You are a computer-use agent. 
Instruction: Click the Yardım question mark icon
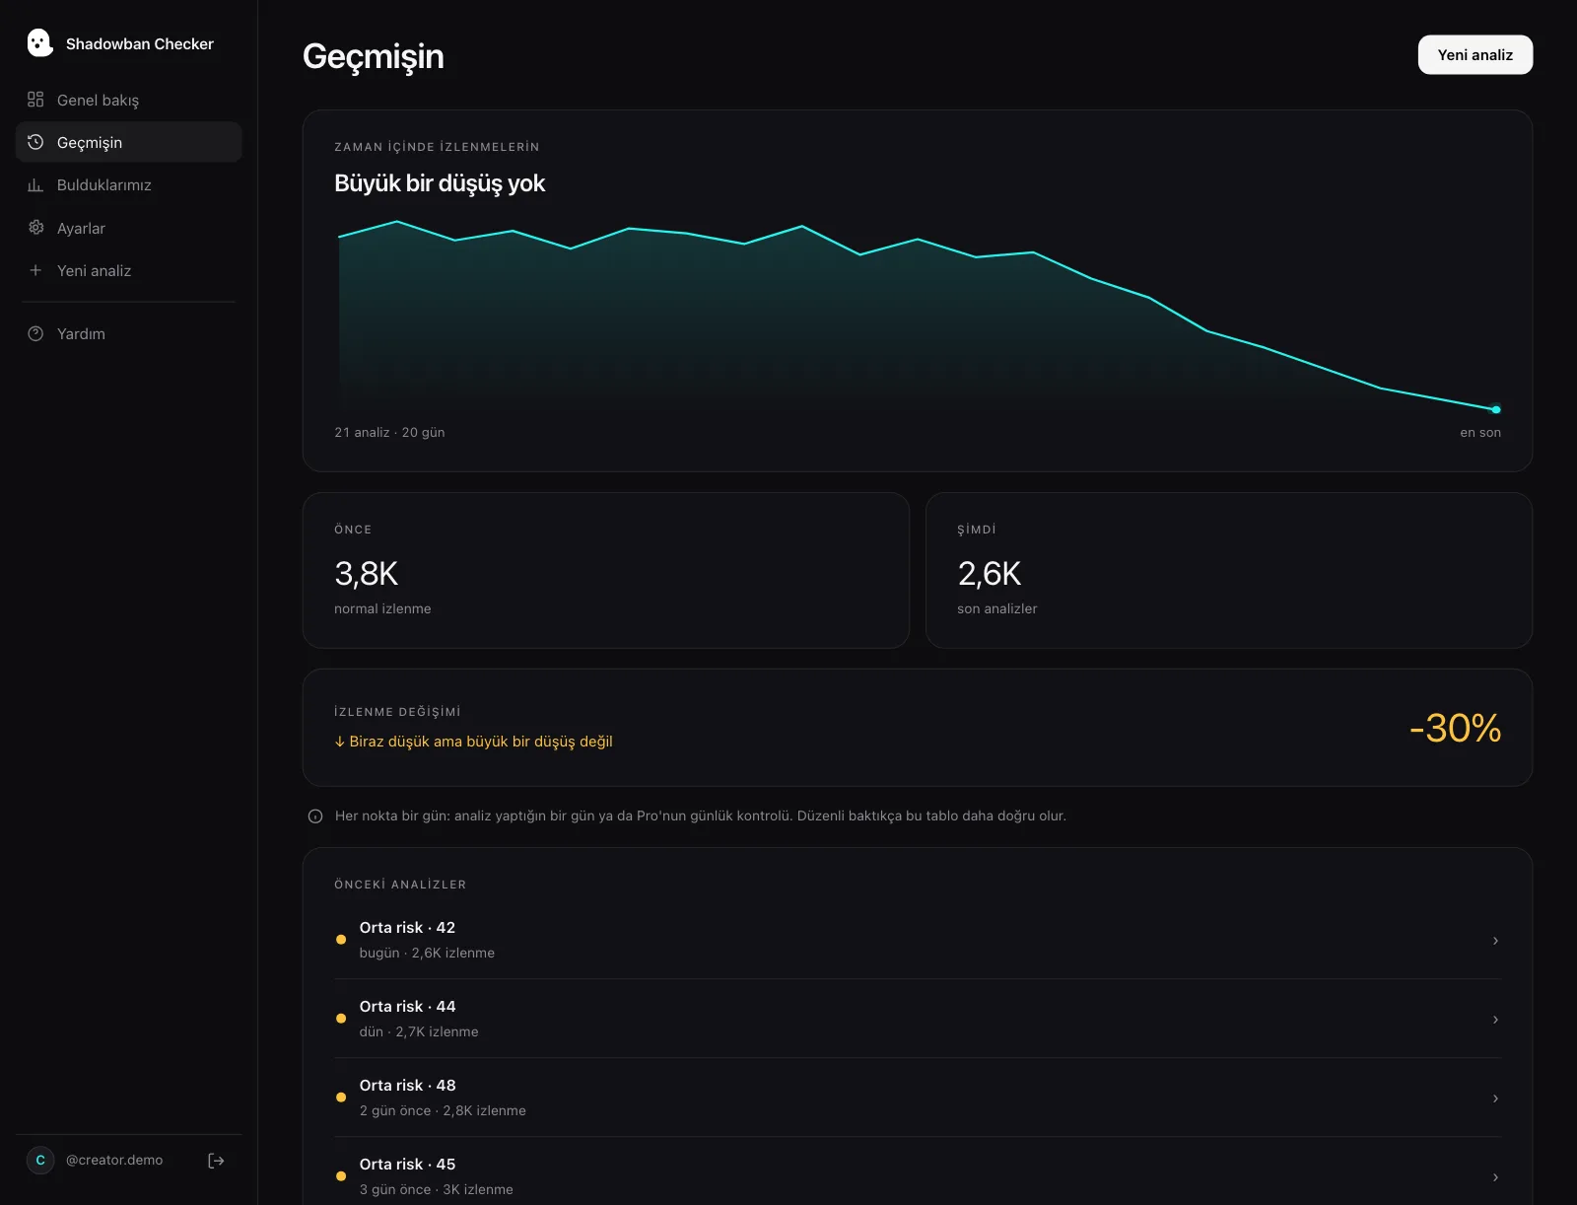click(x=35, y=333)
